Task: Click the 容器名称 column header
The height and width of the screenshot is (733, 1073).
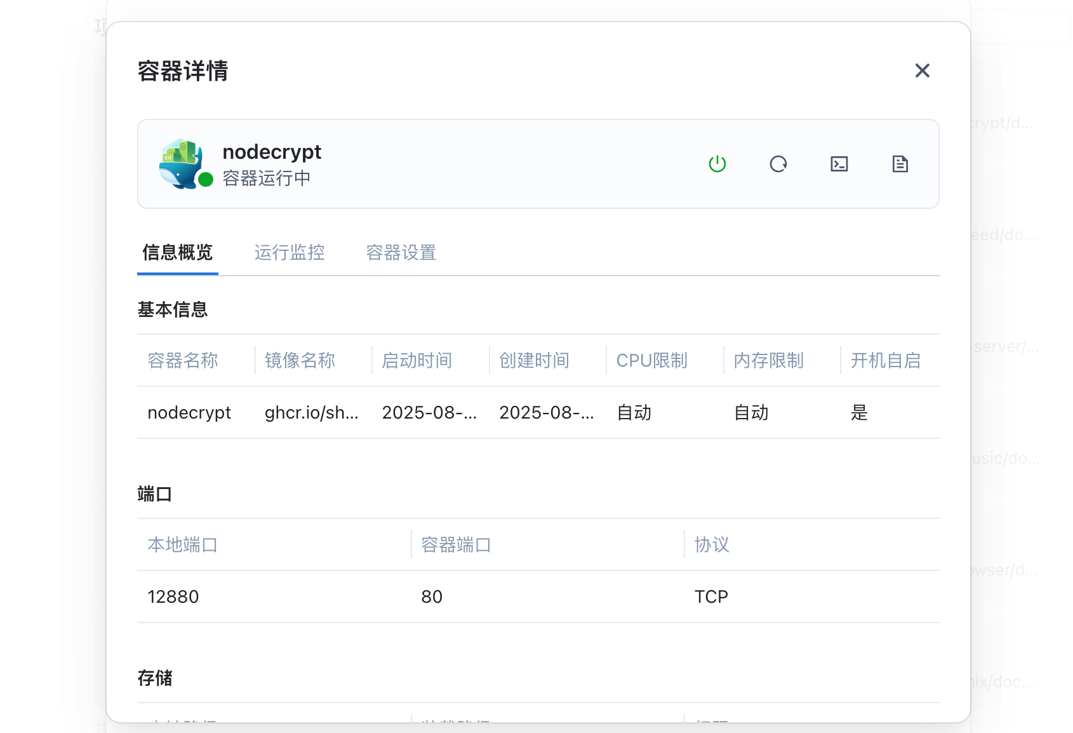Action: [183, 361]
